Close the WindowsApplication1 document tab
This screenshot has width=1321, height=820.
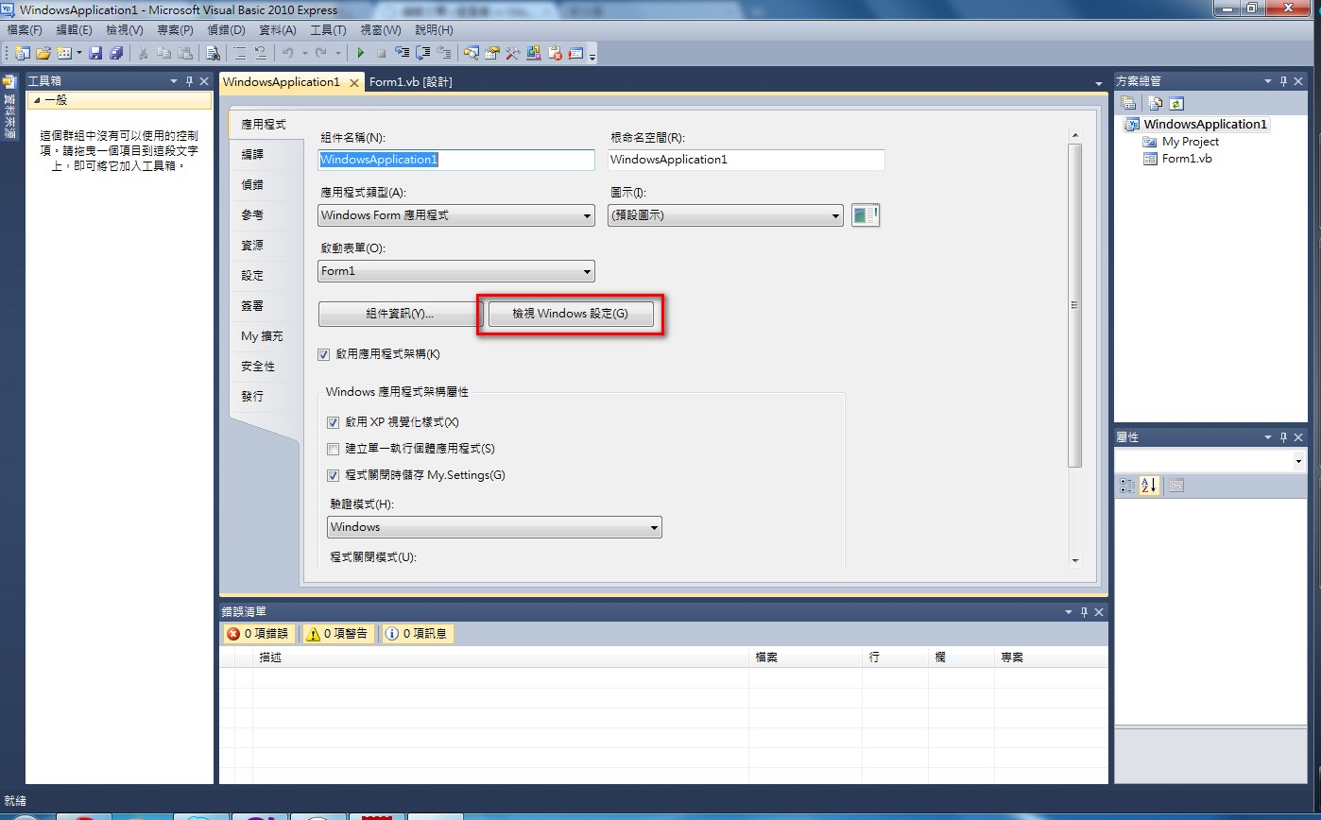354,83
